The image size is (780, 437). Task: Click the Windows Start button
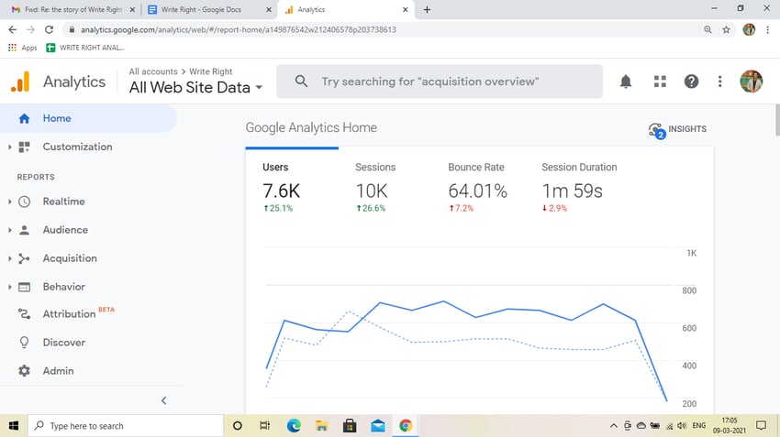click(14, 426)
